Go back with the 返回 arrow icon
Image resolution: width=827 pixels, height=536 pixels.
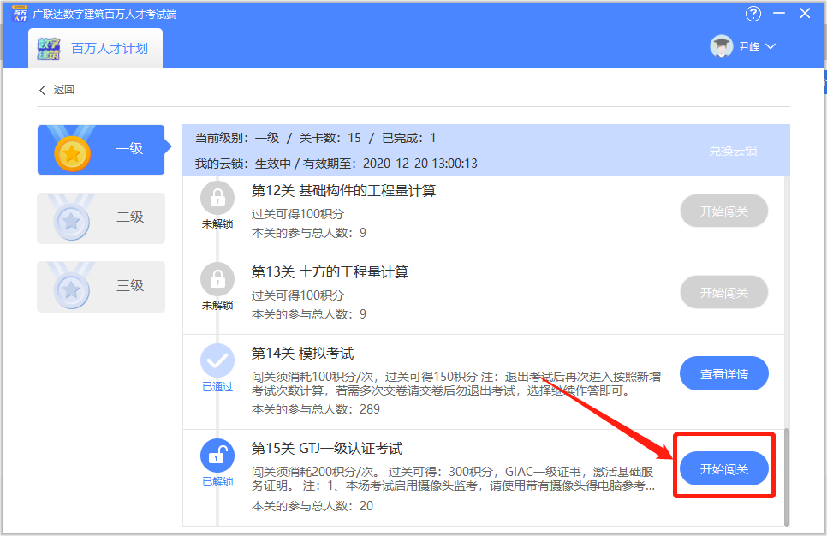(43, 90)
